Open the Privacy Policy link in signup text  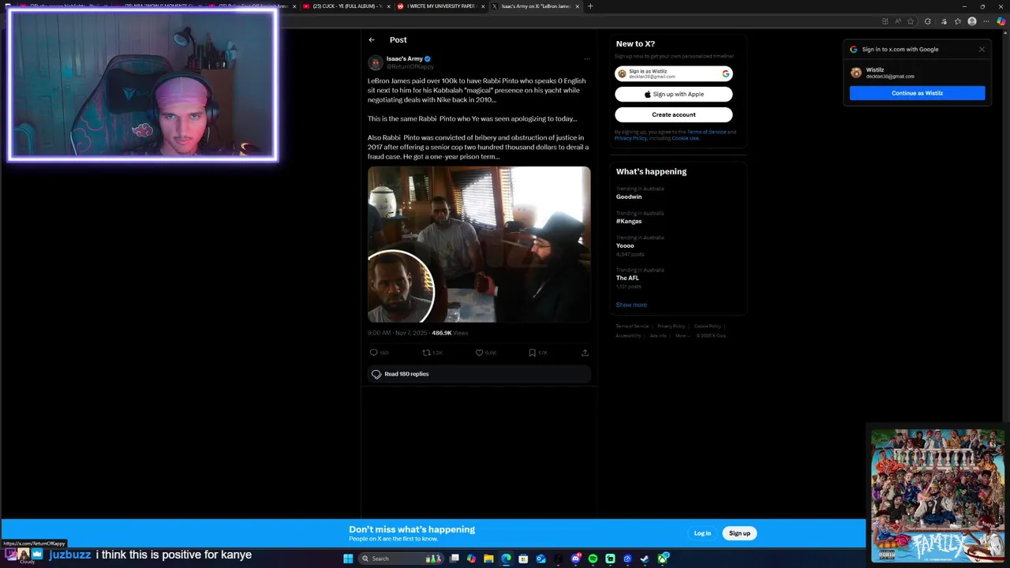[x=630, y=138]
